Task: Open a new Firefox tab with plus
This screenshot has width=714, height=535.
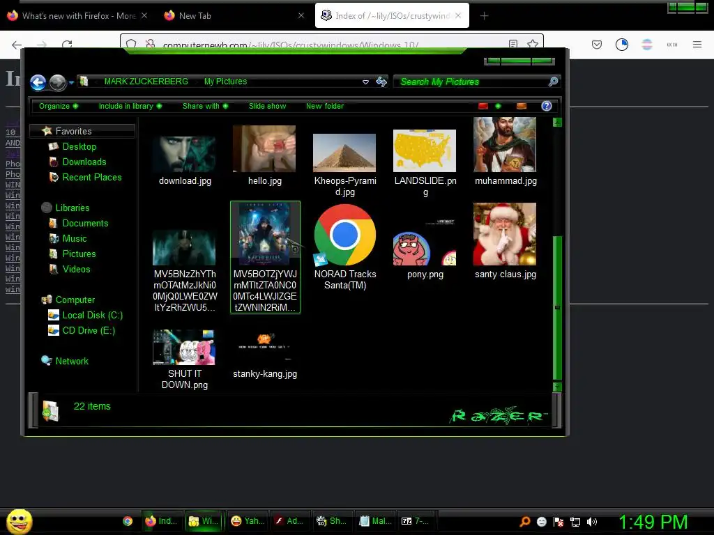Action: [x=484, y=16]
